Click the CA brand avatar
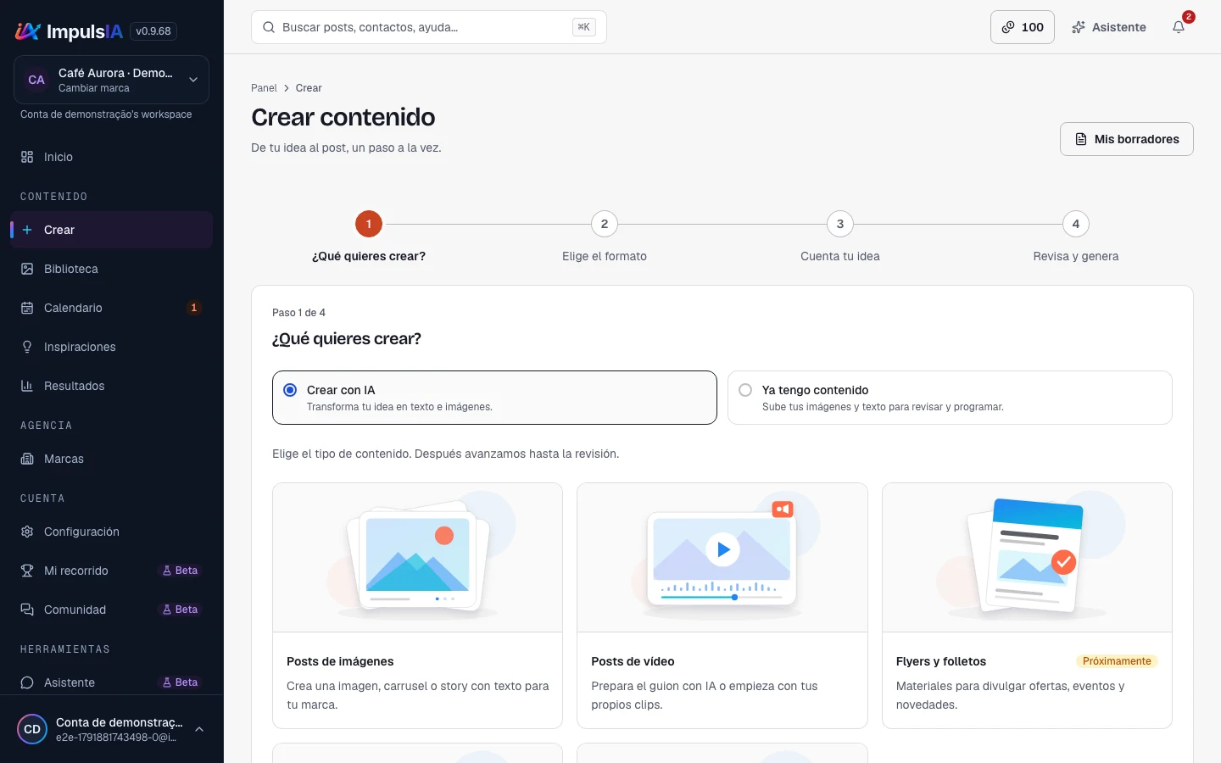 36,80
